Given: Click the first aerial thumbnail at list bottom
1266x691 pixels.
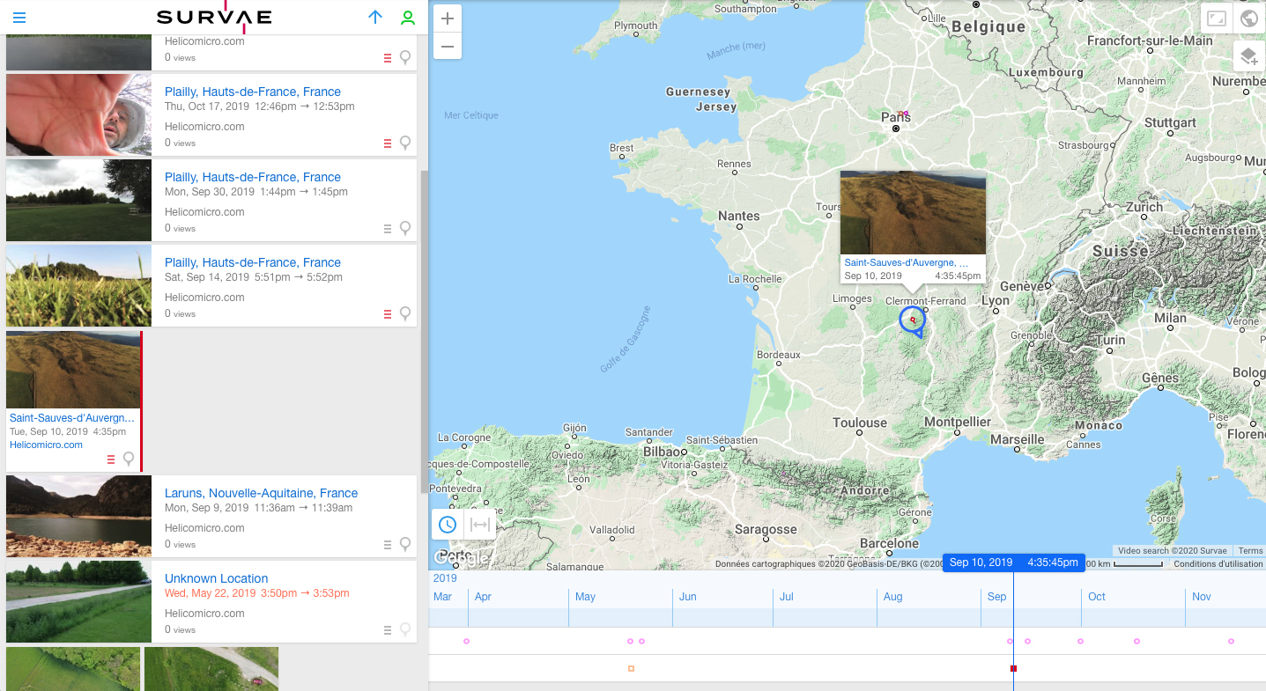Looking at the screenshot, I should [73, 669].
